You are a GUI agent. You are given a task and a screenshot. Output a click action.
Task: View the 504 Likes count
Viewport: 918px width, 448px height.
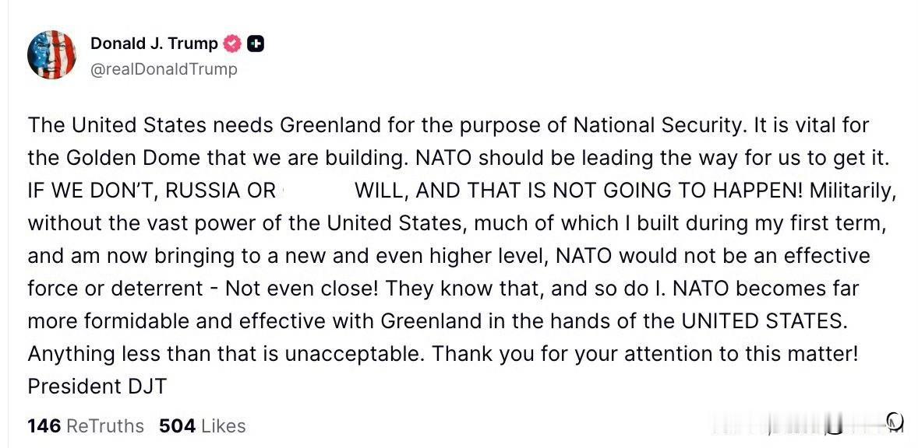point(202,426)
